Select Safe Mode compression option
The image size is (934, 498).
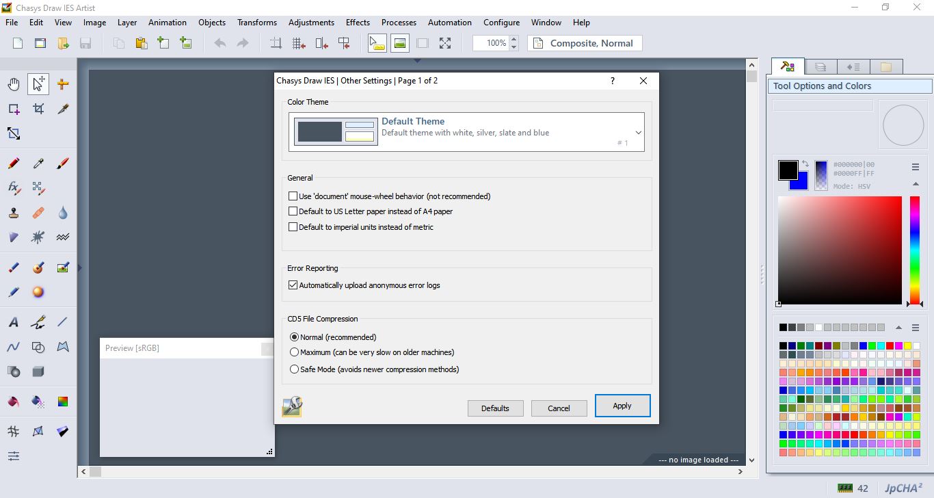[295, 369]
